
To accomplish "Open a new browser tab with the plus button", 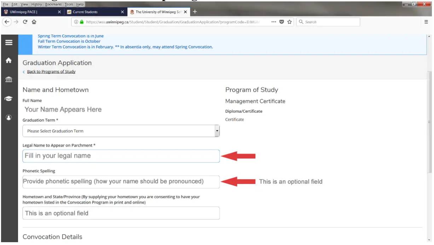I will [x=195, y=11].
